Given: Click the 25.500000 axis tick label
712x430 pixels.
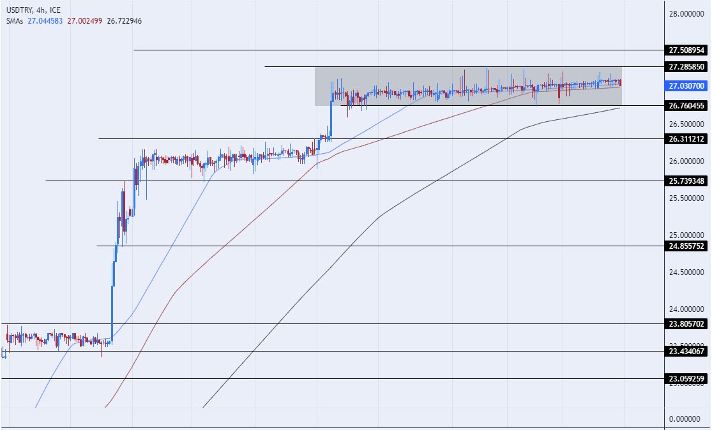Looking at the screenshot, I should 686,198.
